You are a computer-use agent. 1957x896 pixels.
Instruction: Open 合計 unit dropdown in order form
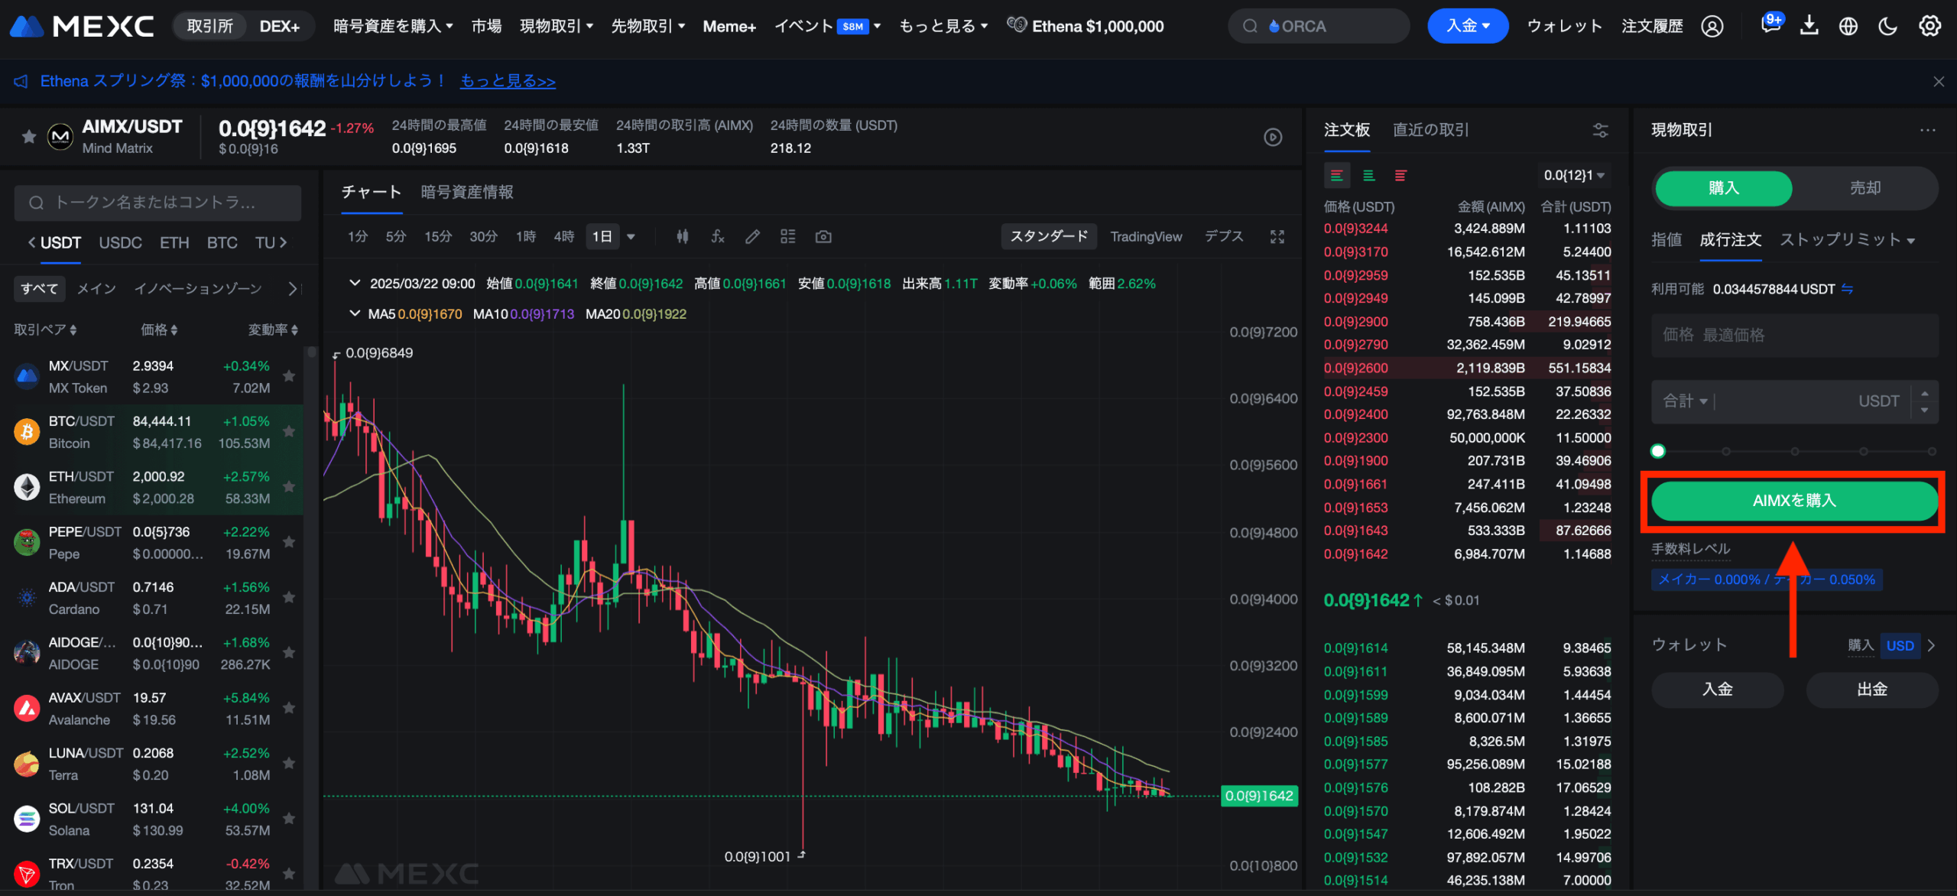1686,401
